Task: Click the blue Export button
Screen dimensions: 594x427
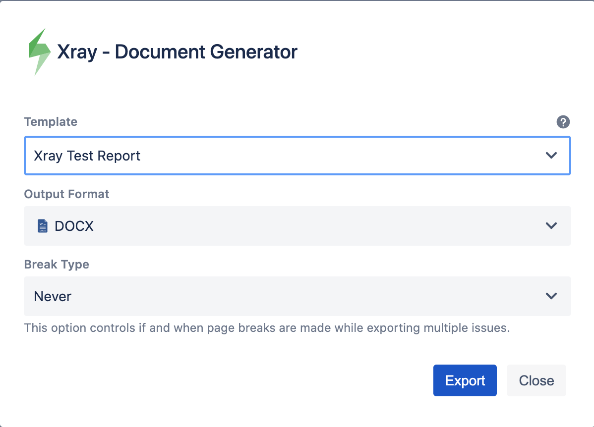Action: pos(465,380)
